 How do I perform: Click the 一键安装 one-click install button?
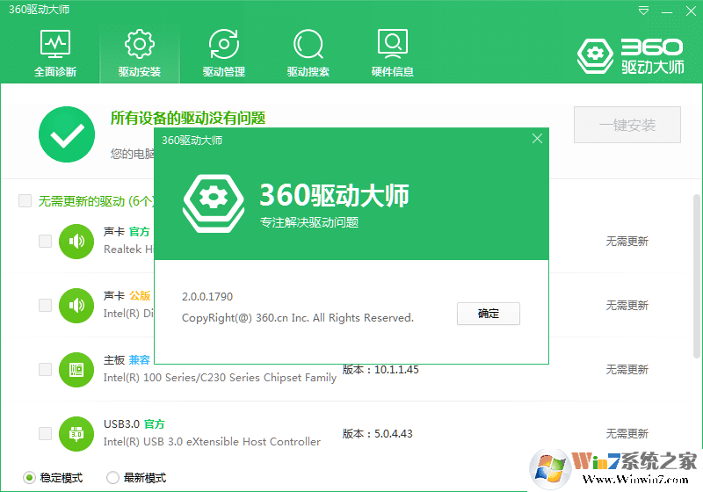tap(627, 126)
